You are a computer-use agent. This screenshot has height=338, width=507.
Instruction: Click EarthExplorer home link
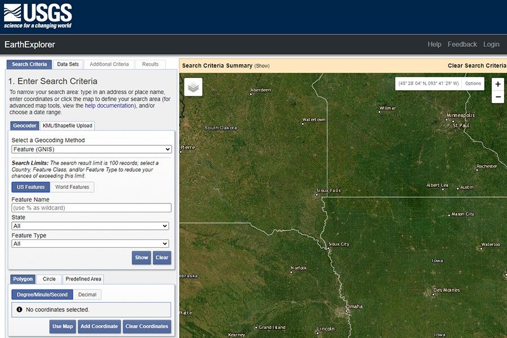tap(31, 45)
